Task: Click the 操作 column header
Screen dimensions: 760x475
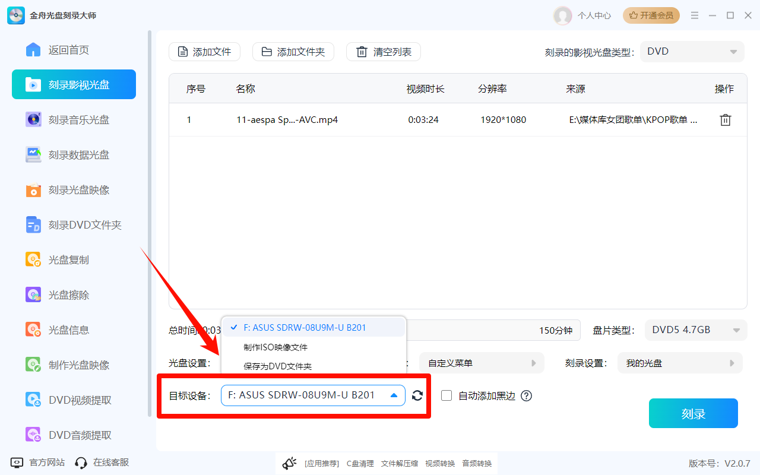Action: pyautogui.click(x=724, y=89)
